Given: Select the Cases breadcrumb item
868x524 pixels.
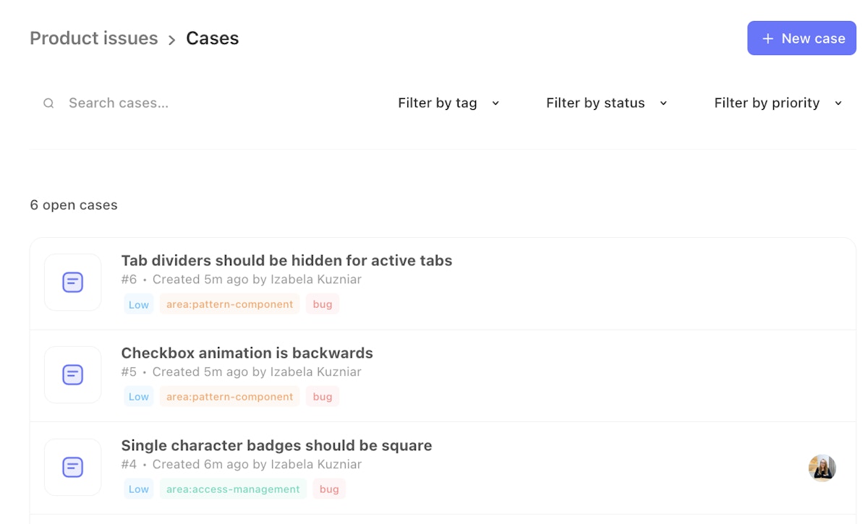Looking at the screenshot, I should (x=212, y=38).
